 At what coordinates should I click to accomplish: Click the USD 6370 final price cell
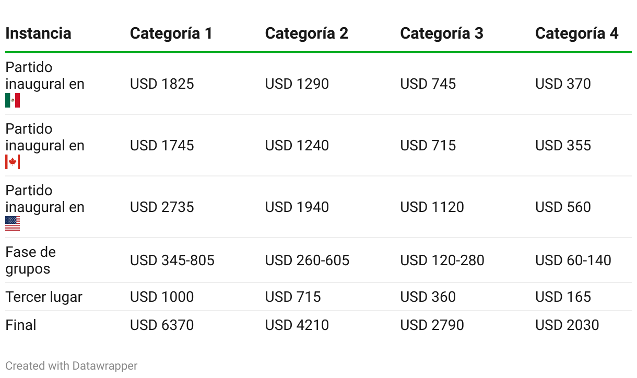[162, 325]
